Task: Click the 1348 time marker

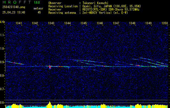Action: pos(132,23)
